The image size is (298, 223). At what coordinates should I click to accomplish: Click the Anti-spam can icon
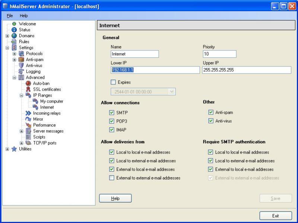[x=21, y=59]
